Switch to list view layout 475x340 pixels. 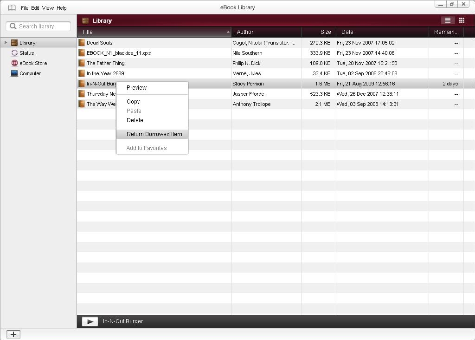[448, 20]
